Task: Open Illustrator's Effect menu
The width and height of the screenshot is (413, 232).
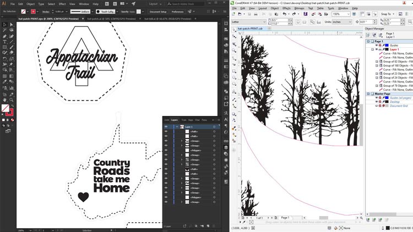Action: (x=62, y=4)
